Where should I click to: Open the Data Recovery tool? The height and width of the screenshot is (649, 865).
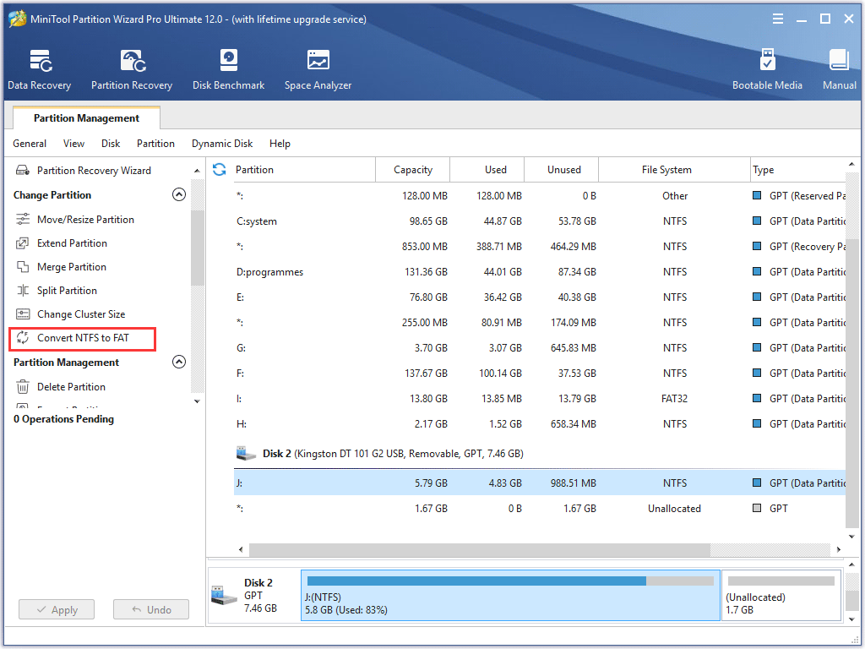click(39, 69)
